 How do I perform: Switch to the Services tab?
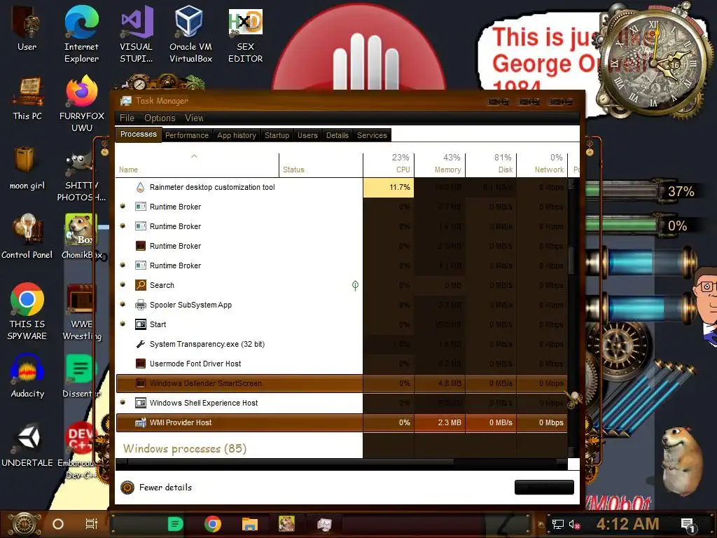click(372, 135)
